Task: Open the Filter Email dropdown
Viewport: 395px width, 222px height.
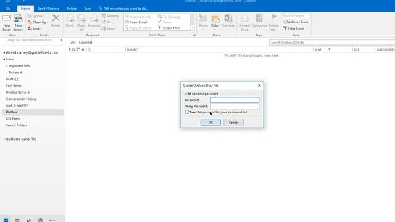Action: 295,28
